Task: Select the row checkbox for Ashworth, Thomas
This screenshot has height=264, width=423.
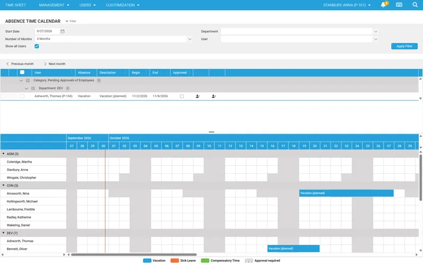Action: [x=22, y=96]
